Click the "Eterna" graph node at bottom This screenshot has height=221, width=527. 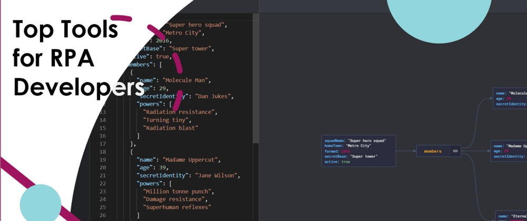click(x=511, y=216)
